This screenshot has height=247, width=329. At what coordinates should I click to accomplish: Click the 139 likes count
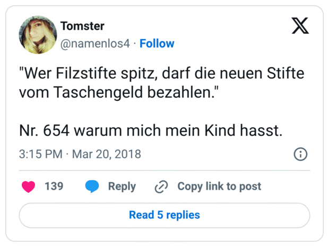click(x=54, y=187)
